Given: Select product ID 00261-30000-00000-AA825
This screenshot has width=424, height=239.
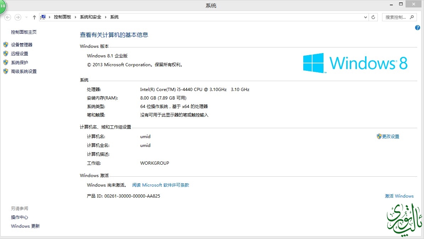Looking at the screenshot, I should (x=132, y=196).
